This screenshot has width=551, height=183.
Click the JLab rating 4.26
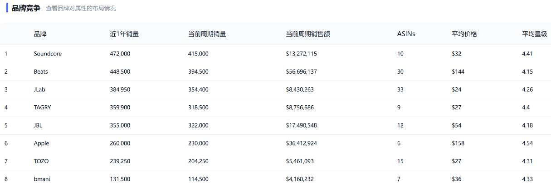pyautogui.click(x=527, y=89)
